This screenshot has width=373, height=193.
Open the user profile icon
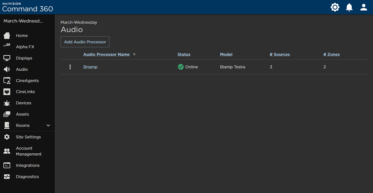point(364,7)
